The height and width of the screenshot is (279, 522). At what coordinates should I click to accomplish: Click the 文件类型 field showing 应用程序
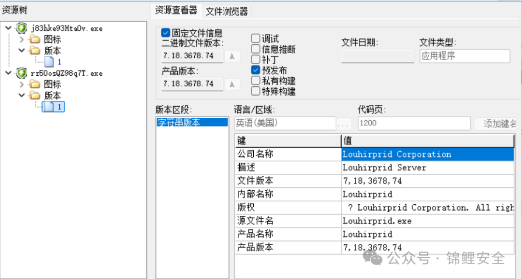tap(465, 56)
